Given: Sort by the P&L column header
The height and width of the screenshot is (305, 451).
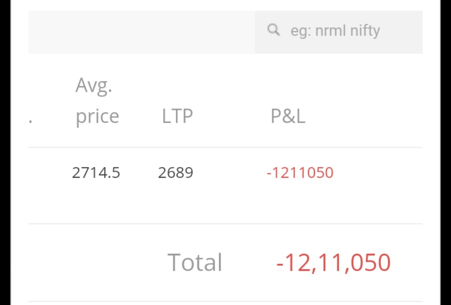Looking at the screenshot, I should pyautogui.click(x=288, y=116).
